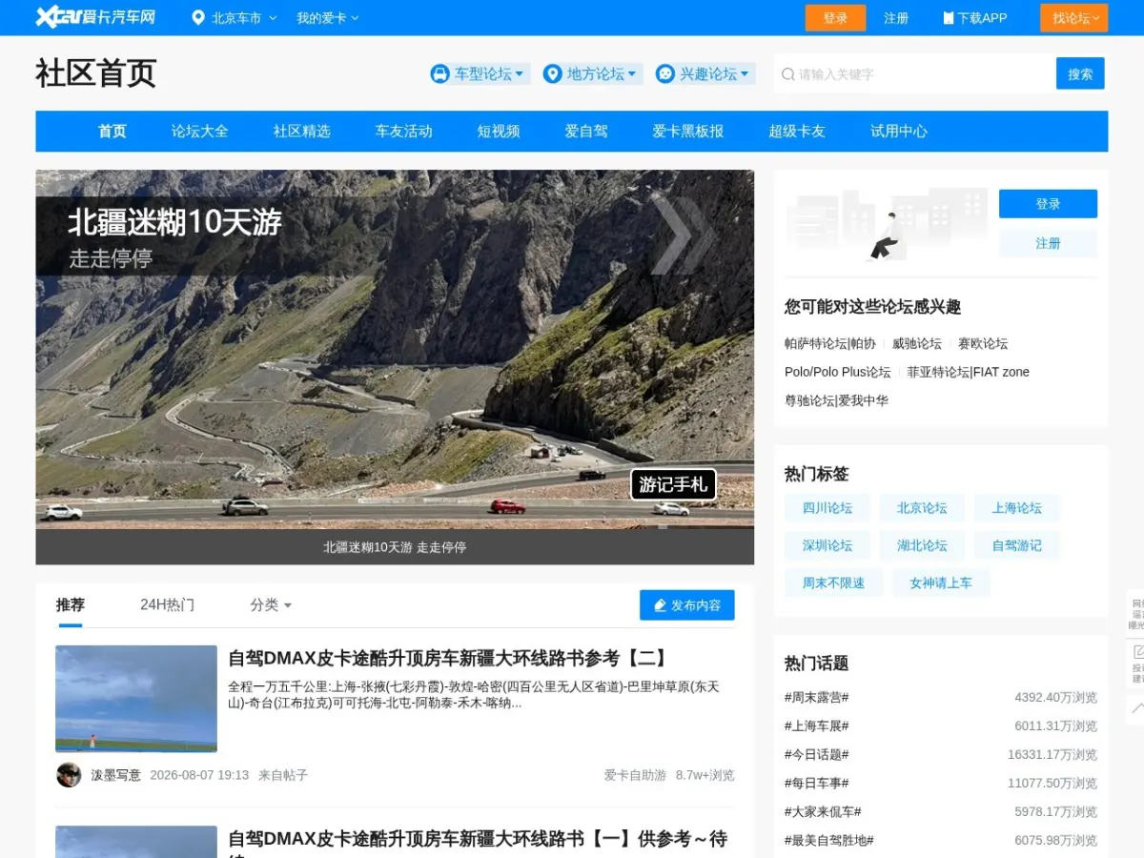Click the 爱卡自助游 source link

coord(635,775)
